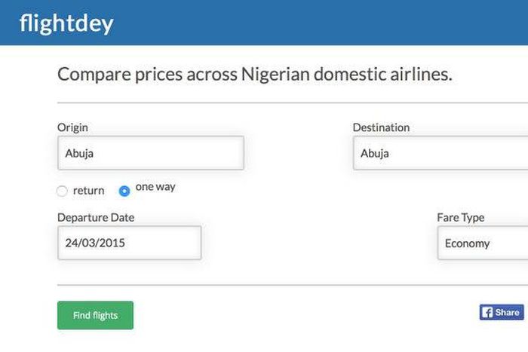Viewport: 528px width, 352px height.
Task: Select the one way radio button
Action: point(124,191)
